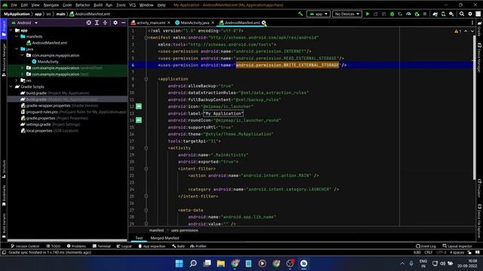Expand all in Project panel

[x=97, y=23]
